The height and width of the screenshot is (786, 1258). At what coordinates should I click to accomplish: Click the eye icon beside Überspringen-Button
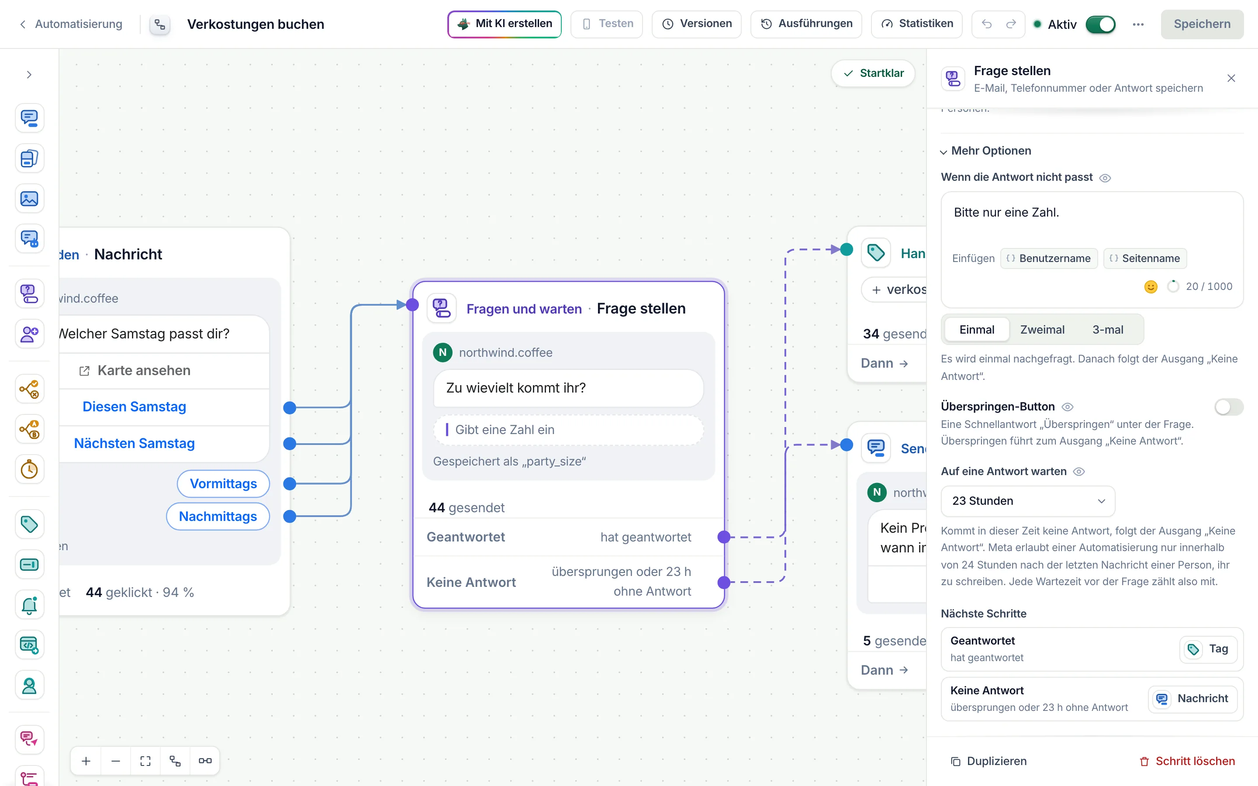pos(1067,407)
